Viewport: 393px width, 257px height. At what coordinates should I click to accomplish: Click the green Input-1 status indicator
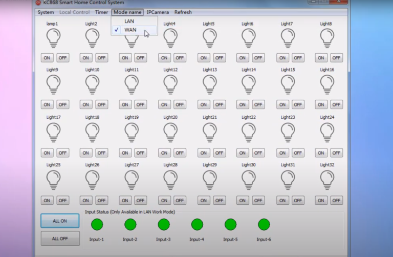click(x=97, y=224)
